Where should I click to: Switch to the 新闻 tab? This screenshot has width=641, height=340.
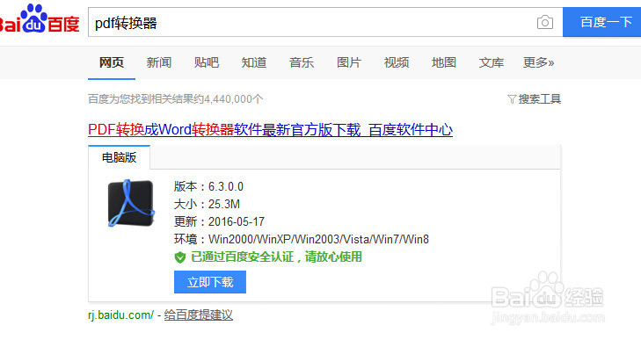[x=159, y=62]
